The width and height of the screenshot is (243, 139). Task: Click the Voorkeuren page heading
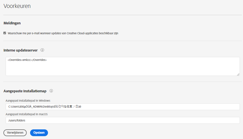(x=17, y=6)
